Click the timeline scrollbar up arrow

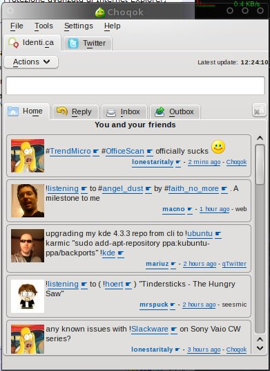pyautogui.click(x=260, y=138)
